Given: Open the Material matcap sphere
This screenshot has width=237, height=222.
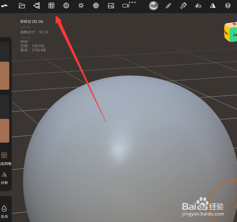Looking at the screenshot, I should tap(153, 6).
